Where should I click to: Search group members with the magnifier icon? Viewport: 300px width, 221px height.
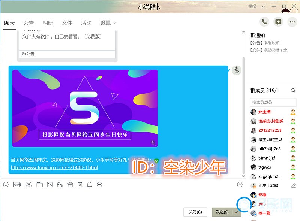[293, 90]
